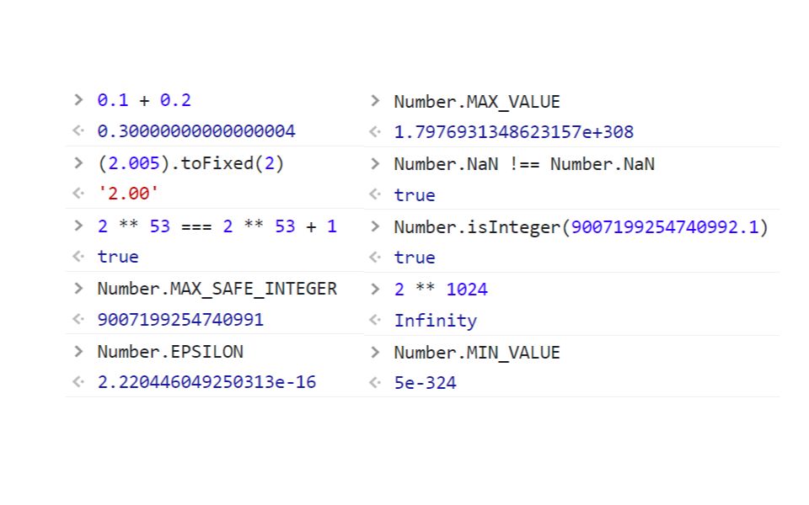
Task: Click the chevron beside Number.NaN !== Number.NaN
Action: tap(374, 163)
